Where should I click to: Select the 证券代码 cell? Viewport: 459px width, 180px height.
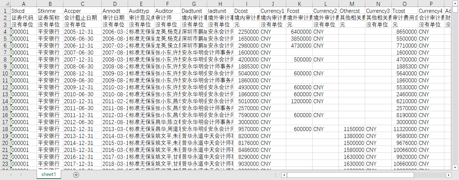click(24, 18)
